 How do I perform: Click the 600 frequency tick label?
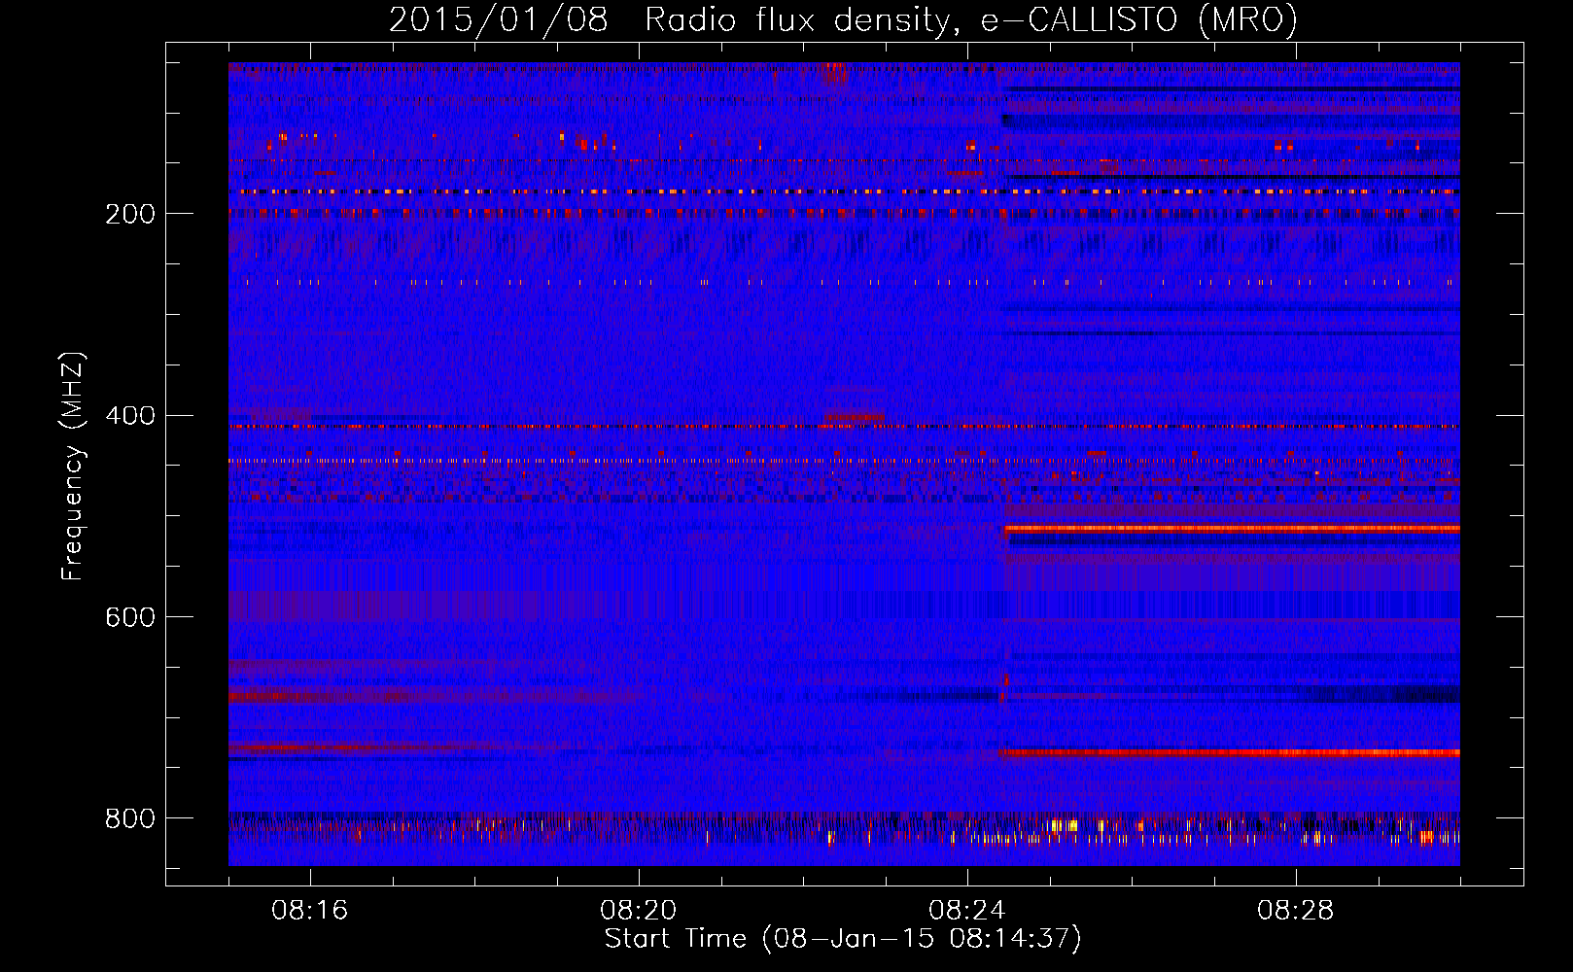(129, 618)
